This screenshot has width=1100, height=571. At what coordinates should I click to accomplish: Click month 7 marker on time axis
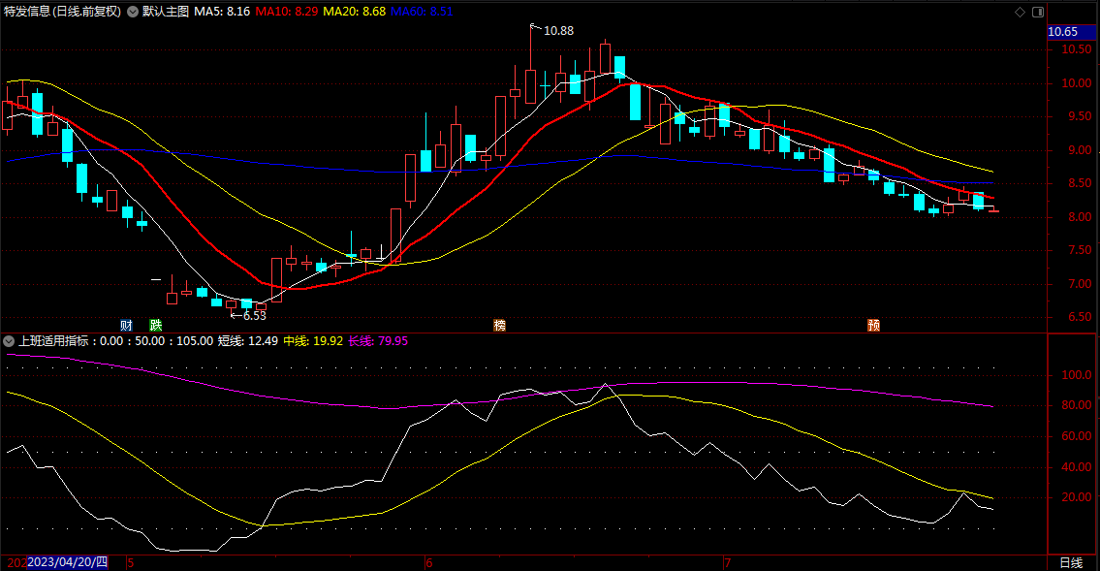pos(728,562)
